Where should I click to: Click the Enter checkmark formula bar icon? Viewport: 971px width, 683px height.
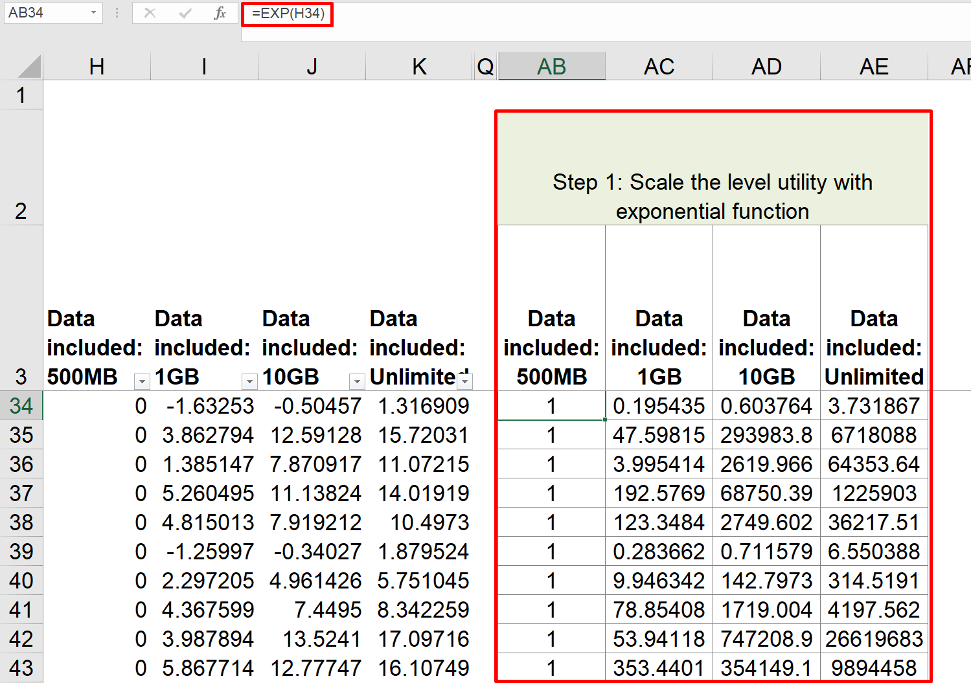(x=185, y=13)
